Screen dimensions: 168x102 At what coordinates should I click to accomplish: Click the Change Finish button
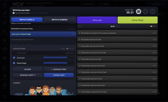coord(59,75)
